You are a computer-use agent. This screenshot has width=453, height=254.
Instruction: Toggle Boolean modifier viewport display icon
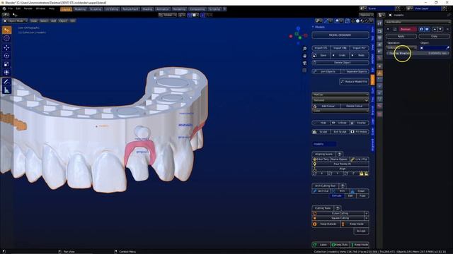[x=427, y=29]
